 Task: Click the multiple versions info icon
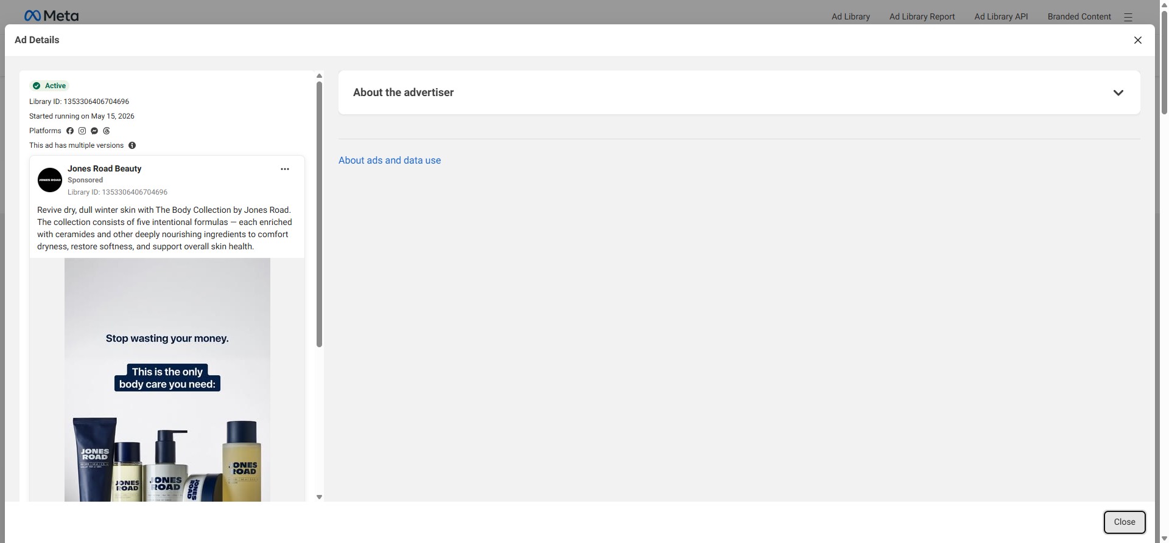coord(132,145)
